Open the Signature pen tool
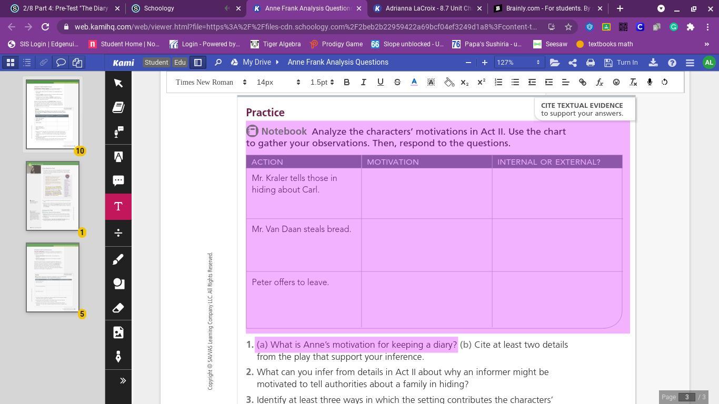The width and height of the screenshot is (719, 404). [x=118, y=357]
